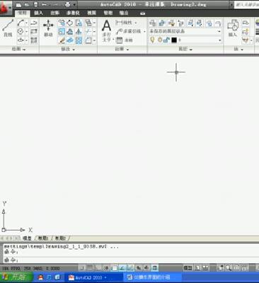Screen dimensions: 259x283
Task: Click the Redo arrow in quick access toolbar
Action: coord(56,5)
